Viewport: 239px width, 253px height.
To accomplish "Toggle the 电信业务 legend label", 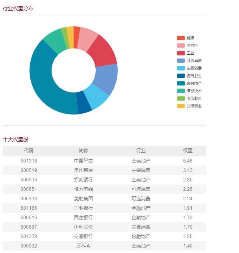I will coord(194,98).
